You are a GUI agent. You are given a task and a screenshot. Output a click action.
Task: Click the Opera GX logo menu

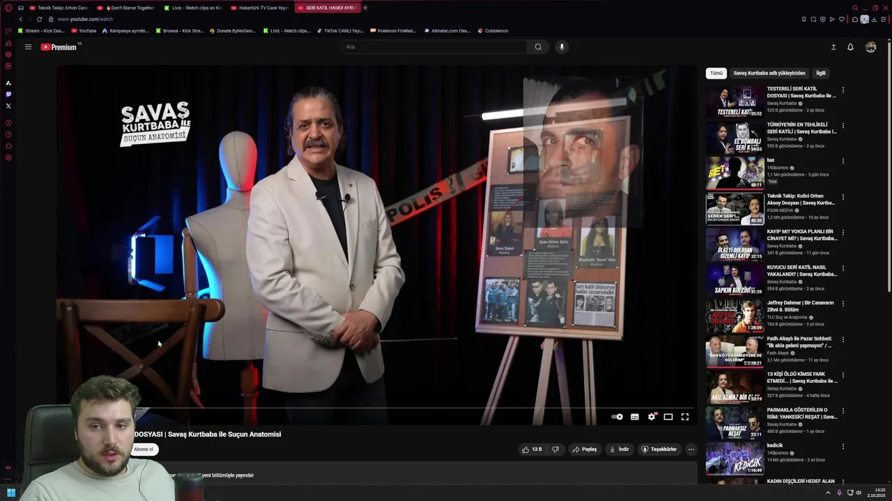8,8
